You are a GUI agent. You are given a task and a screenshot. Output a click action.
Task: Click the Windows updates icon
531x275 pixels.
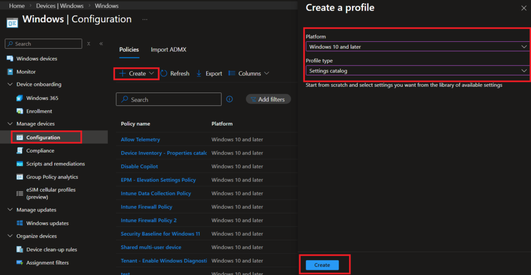pos(20,223)
